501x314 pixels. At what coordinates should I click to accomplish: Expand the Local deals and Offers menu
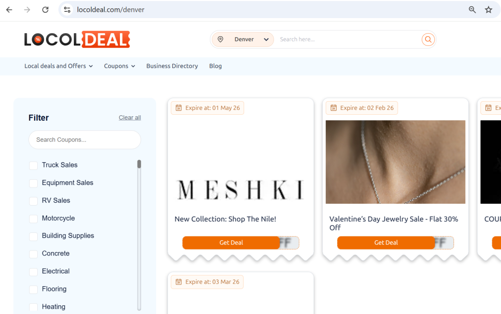tap(58, 66)
